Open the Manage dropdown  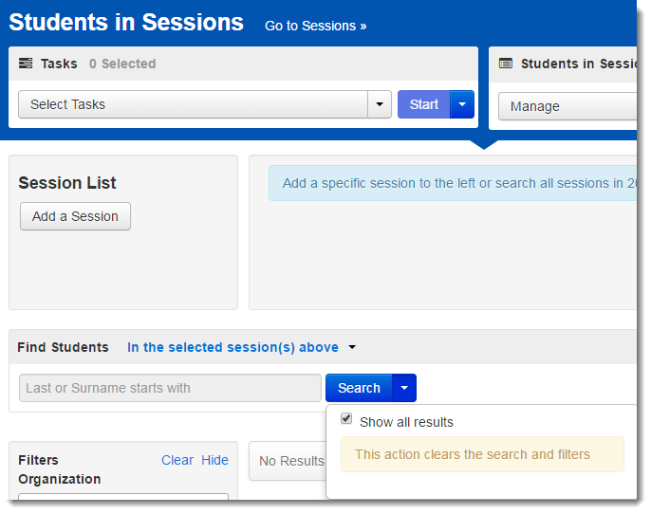click(567, 106)
